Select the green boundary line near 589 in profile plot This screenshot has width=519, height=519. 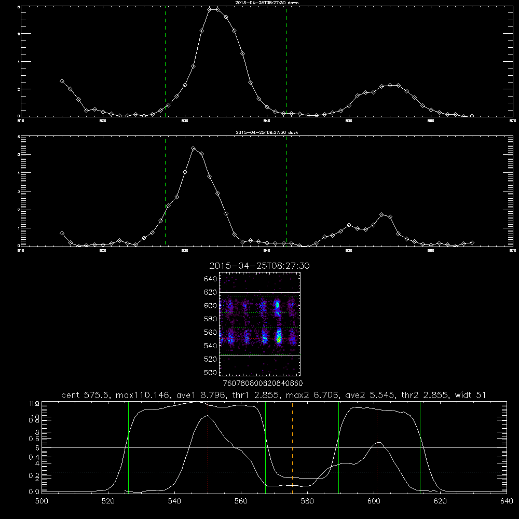[338, 447]
